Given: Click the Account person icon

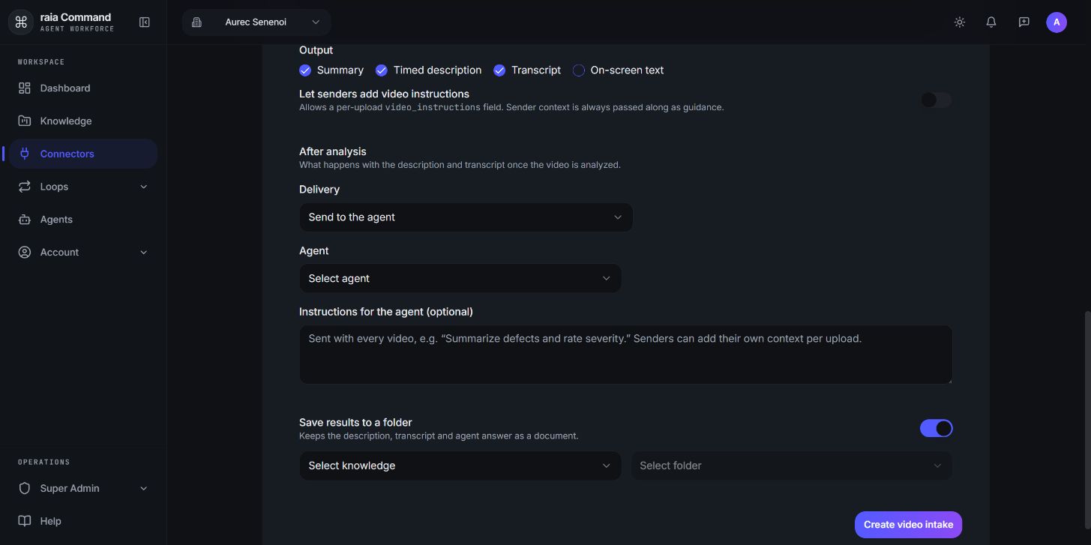Looking at the screenshot, I should click(25, 253).
